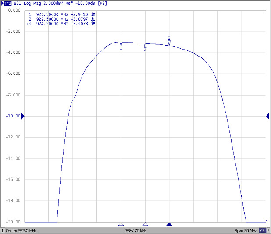Click marker 2 indicator on frequency axis
The height and width of the screenshot is (234, 271).
click(145, 224)
